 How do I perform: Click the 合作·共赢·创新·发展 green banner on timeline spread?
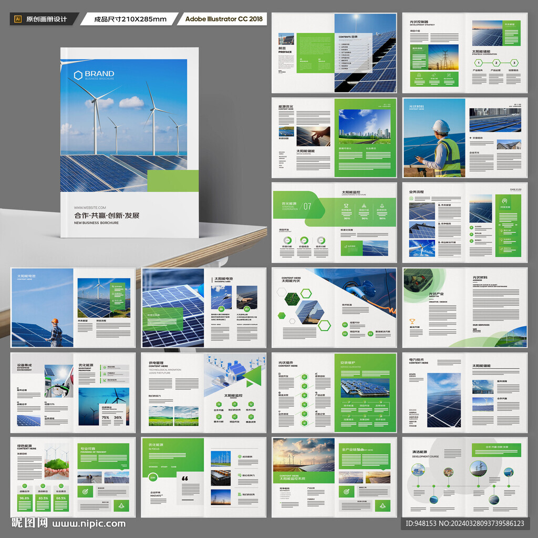click(x=496, y=450)
